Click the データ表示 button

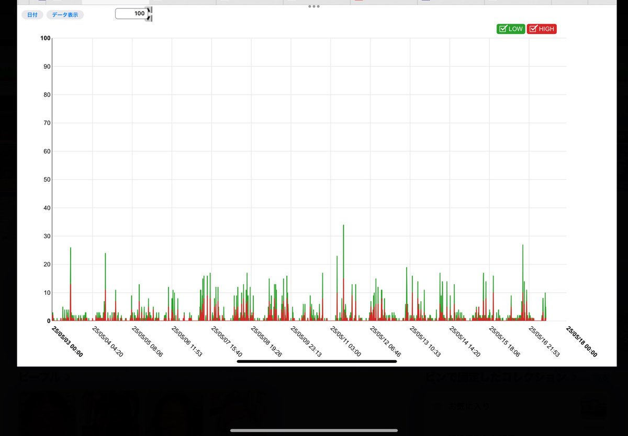tap(65, 15)
